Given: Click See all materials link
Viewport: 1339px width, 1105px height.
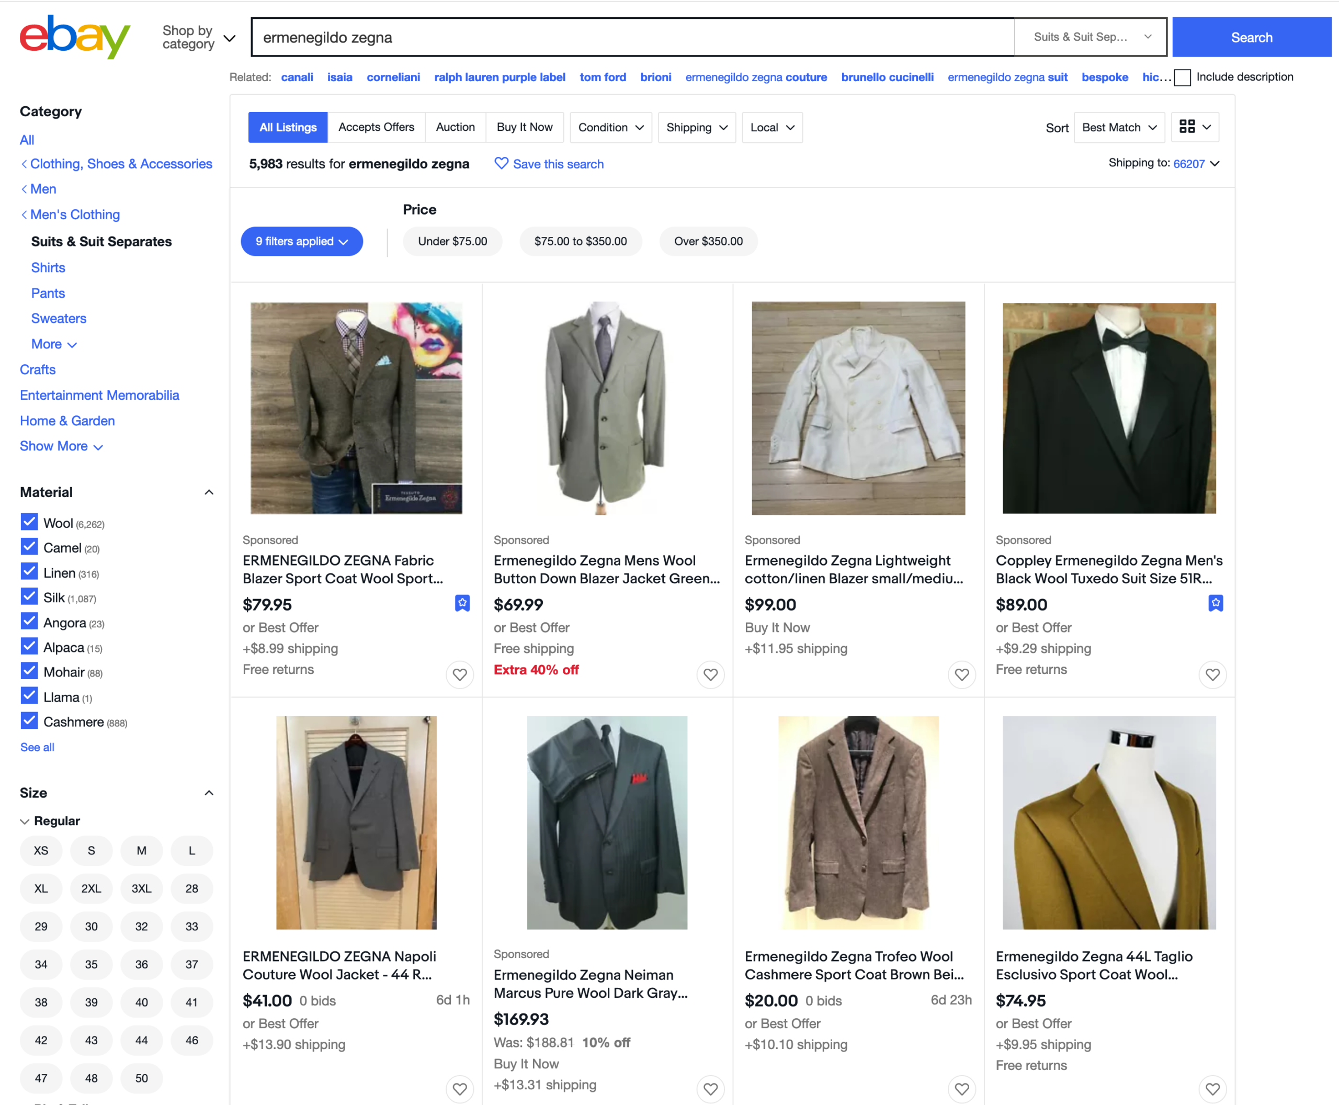Looking at the screenshot, I should pos(37,747).
